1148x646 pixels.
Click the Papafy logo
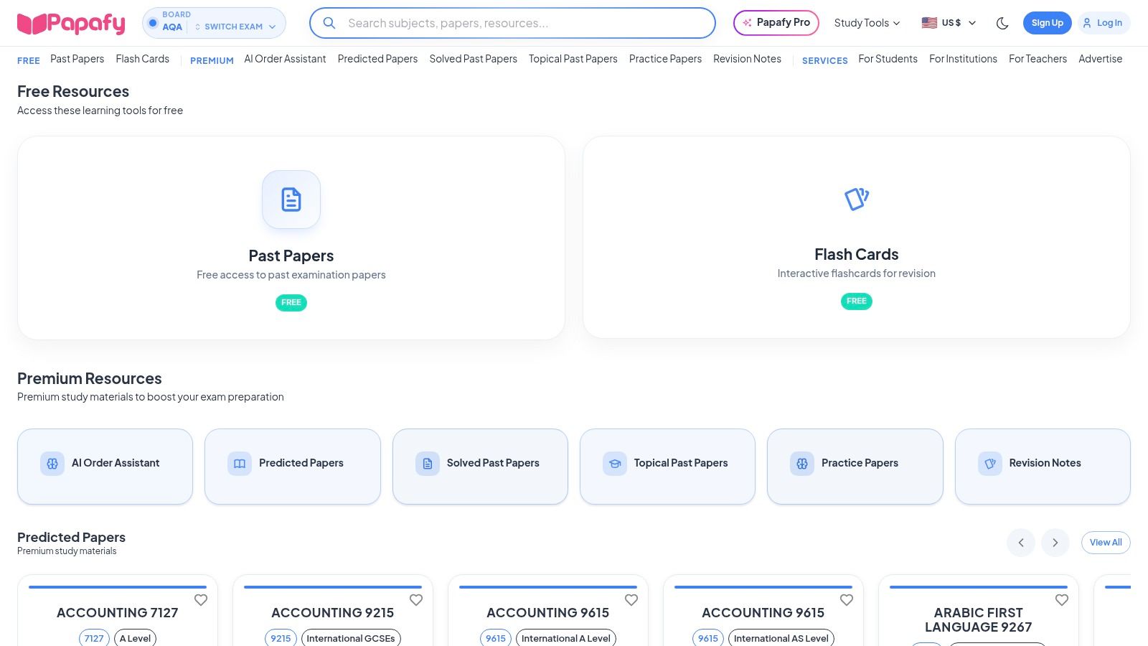pyautogui.click(x=71, y=24)
